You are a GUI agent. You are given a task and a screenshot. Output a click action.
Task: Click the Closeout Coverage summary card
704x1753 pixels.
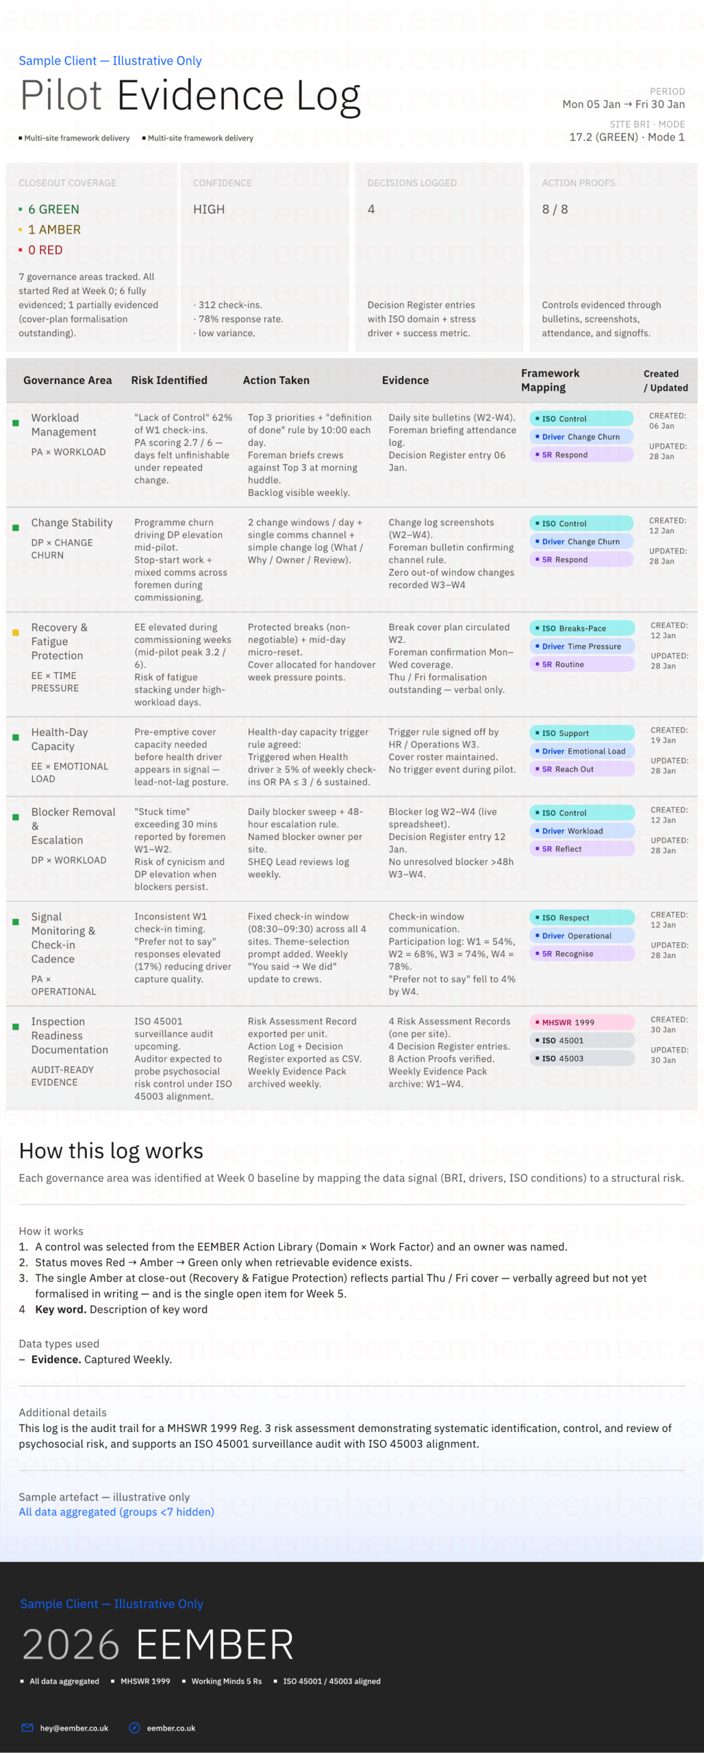click(92, 257)
